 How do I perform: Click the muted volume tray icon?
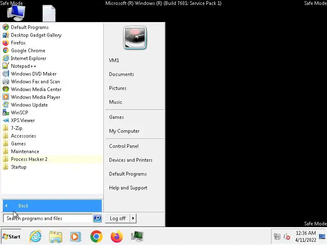pyautogui.click(x=287, y=236)
